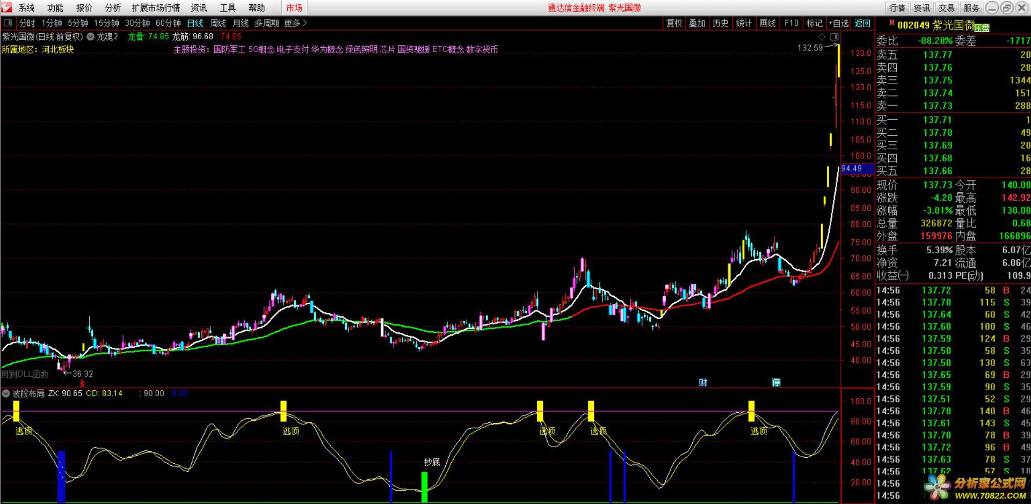1031x504 pixels.
Task: Open the indicator dropdown beside 龙魂2
Action: click(x=90, y=36)
